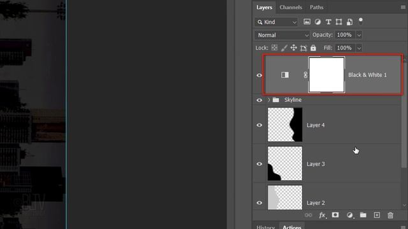Switch to the Paths tab
This screenshot has height=229, width=408.
coord(316,7)
